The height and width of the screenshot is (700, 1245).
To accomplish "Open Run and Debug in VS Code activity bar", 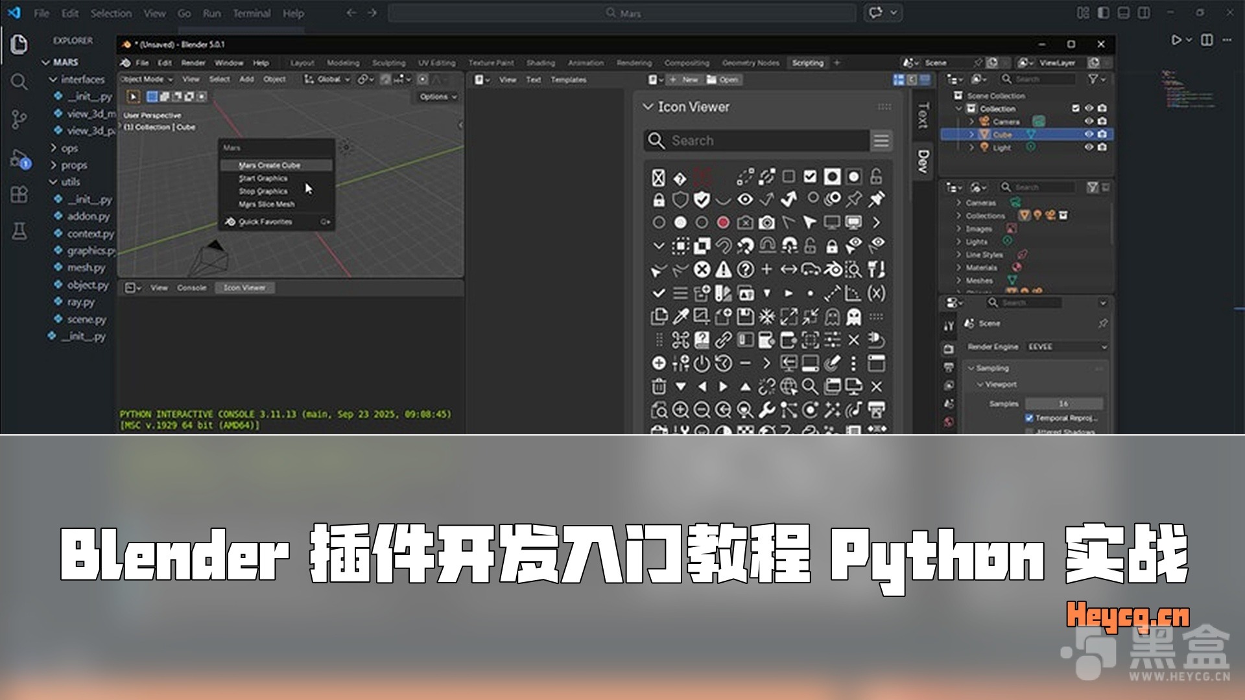I will [x=20, y=158].
